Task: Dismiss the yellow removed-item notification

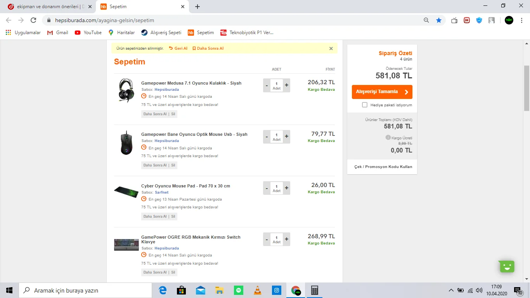Action: click(331, 49)
